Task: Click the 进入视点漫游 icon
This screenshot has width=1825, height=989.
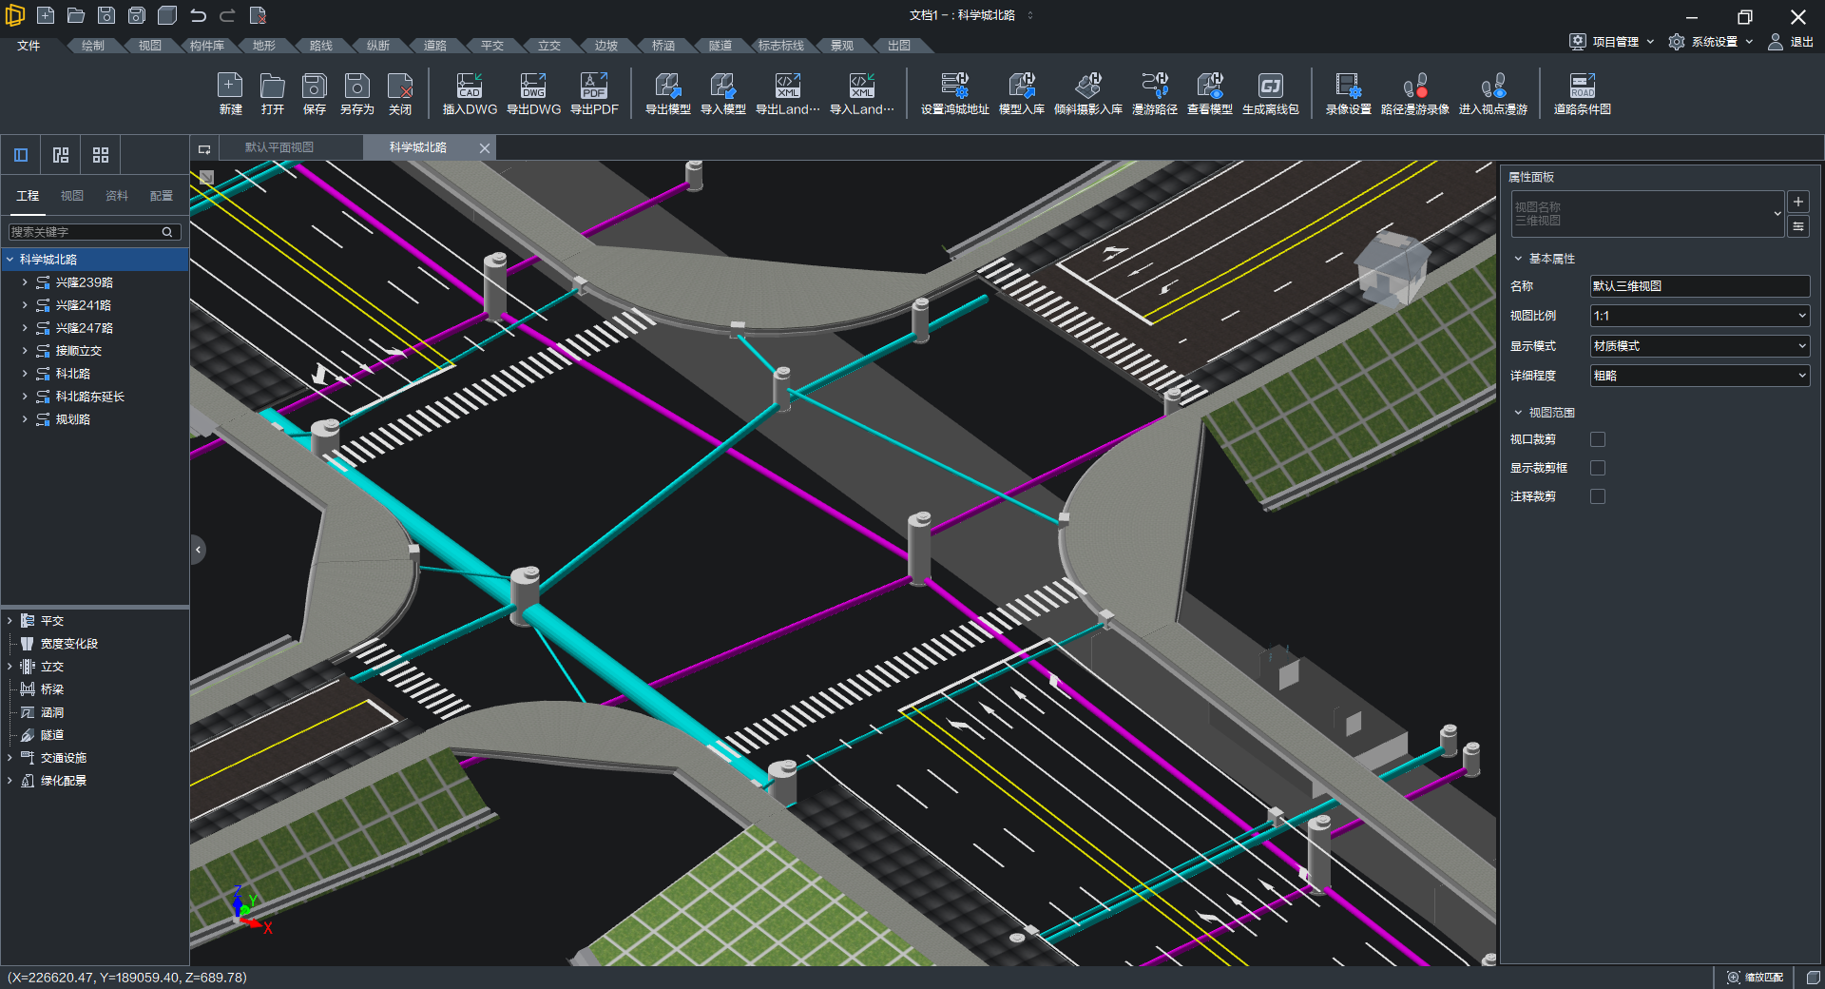Action: (x=1492, y=93)
